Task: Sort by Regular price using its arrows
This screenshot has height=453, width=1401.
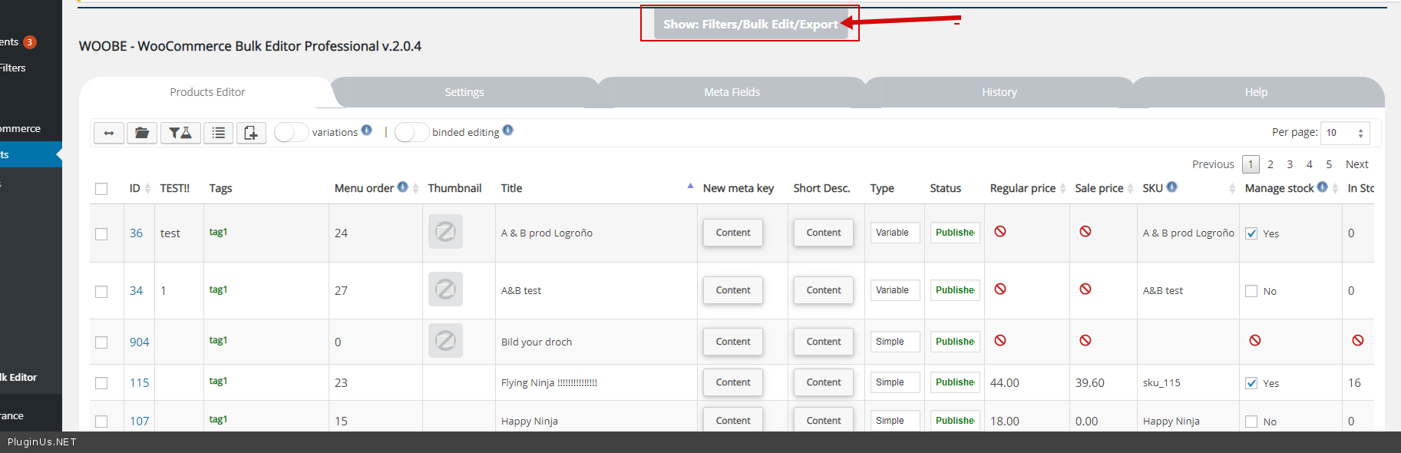Action: pos(1062,189)
